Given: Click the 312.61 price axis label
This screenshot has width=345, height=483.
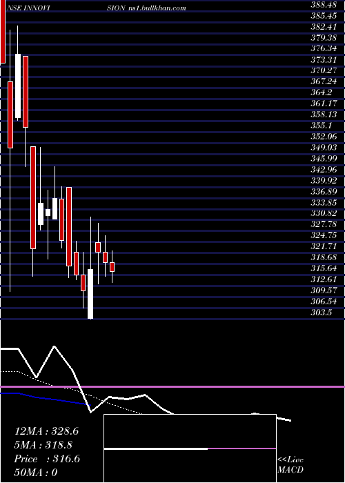Looking at the screenshot, I should coord(324,279).
